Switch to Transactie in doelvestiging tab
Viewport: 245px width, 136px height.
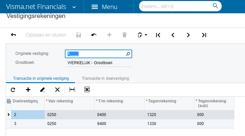[105, 78]
